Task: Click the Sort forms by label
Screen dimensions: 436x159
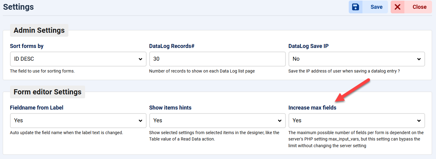Action: (x=27, y=46)
